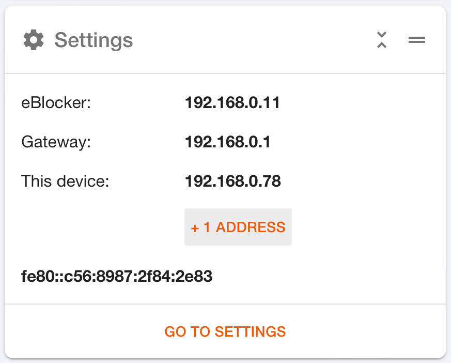Screen dimensions: 451x363
Task: Click this device's IP 192.168.0.78
Action: coord(233,181)
